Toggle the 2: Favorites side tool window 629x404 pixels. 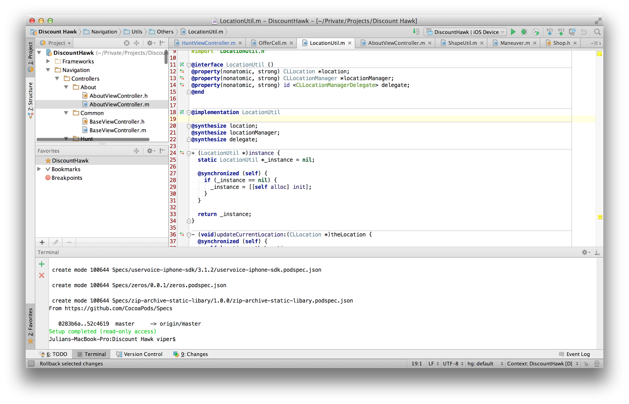[x=30, y=326]
